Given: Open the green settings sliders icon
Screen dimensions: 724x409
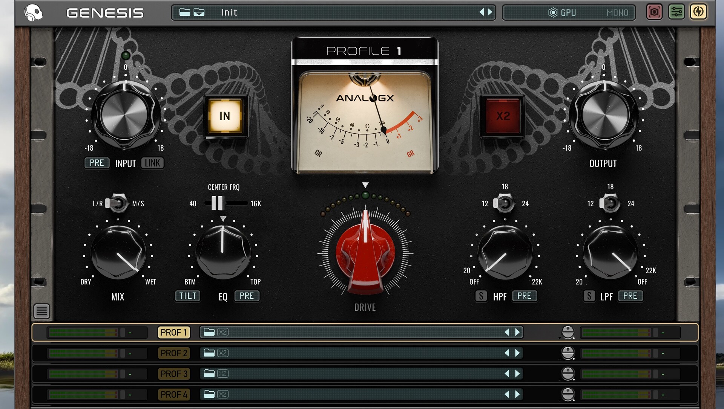Looking at the screenshot, I should [x=676, y=12].
